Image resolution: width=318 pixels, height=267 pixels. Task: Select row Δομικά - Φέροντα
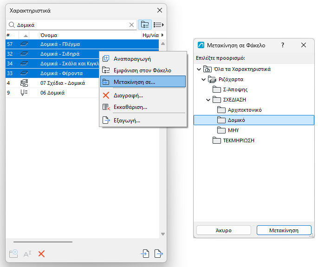click(52, 73)
